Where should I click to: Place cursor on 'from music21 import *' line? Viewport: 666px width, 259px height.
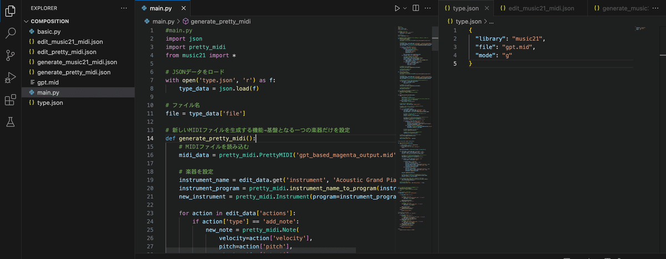pos(200,56)
